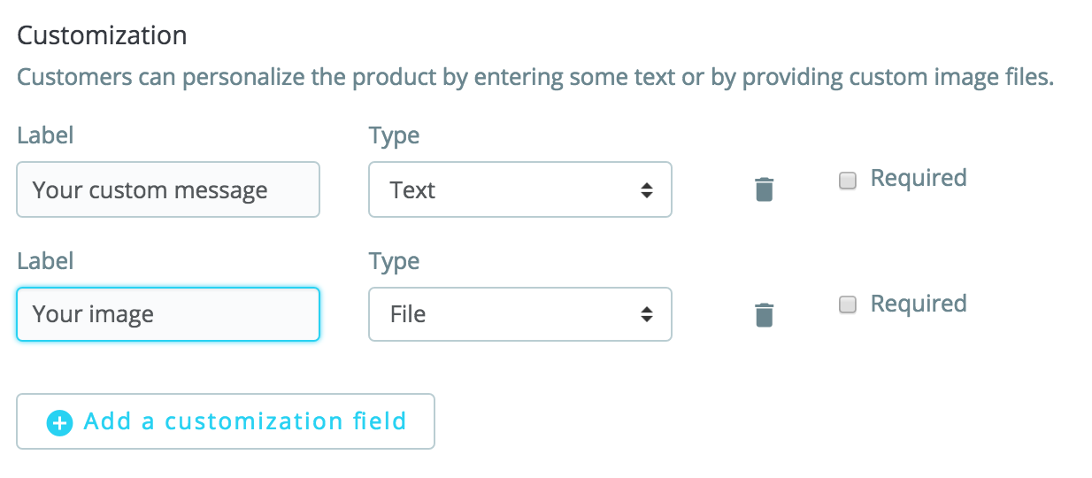1092x478 pixels.
Task: Click into the "Your image" label input
Action: point(168,314)
